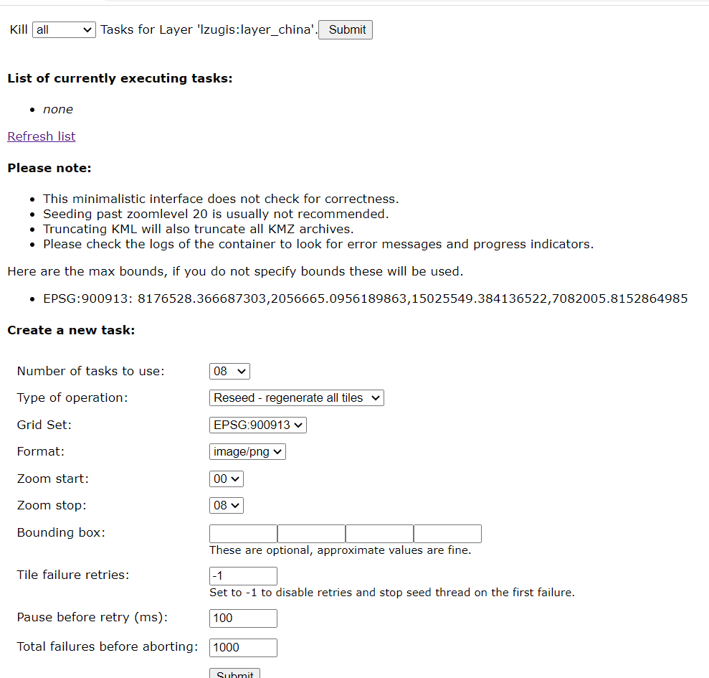Click the third Bounding box input field
The width and height of the screenshot is (709, 678).
tap(379, 533)
